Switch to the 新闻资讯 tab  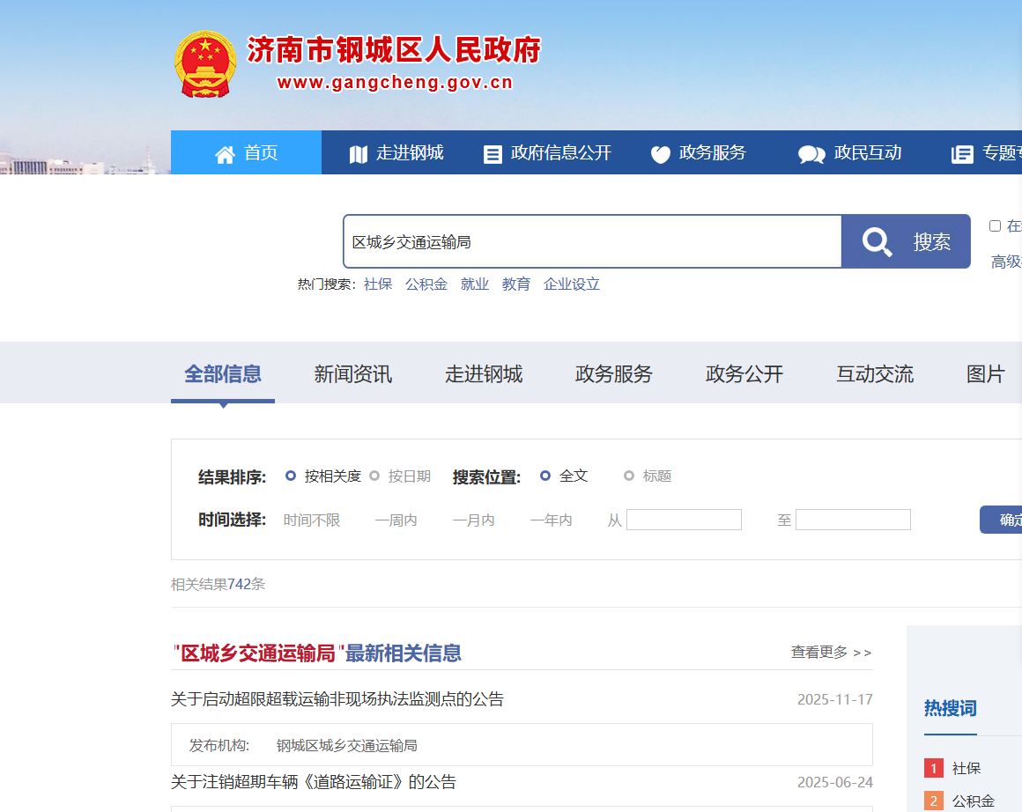pos(352,374)
